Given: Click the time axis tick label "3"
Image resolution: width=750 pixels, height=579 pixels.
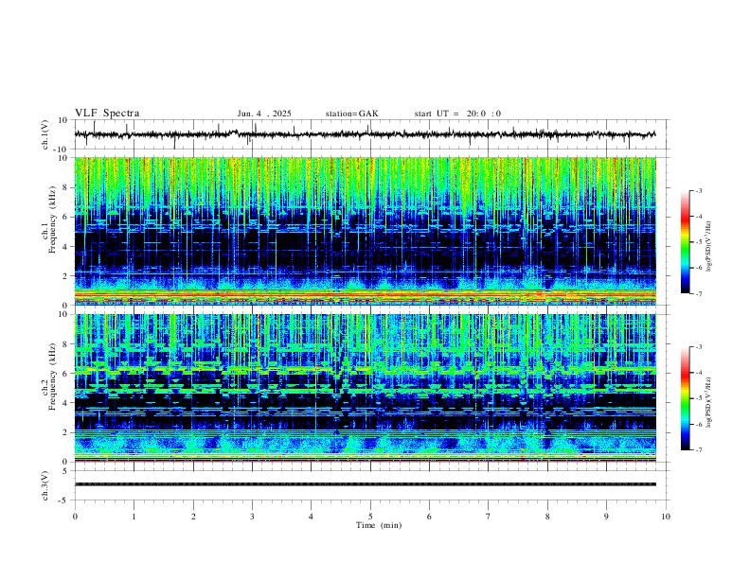Looking at the screenshot, I should [252, 517].
